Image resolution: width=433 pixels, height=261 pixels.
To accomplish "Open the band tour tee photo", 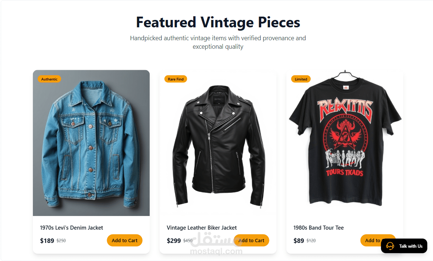I will 345,143.
